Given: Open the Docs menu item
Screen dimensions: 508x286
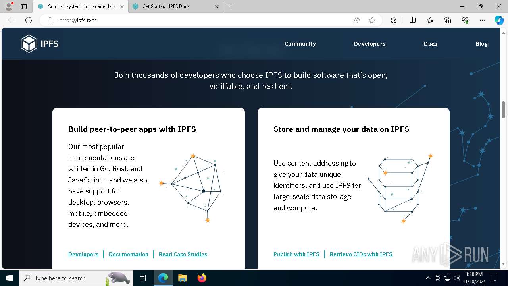Looking at the screenshot, I should pyautogui.click(x=430, y=44).
